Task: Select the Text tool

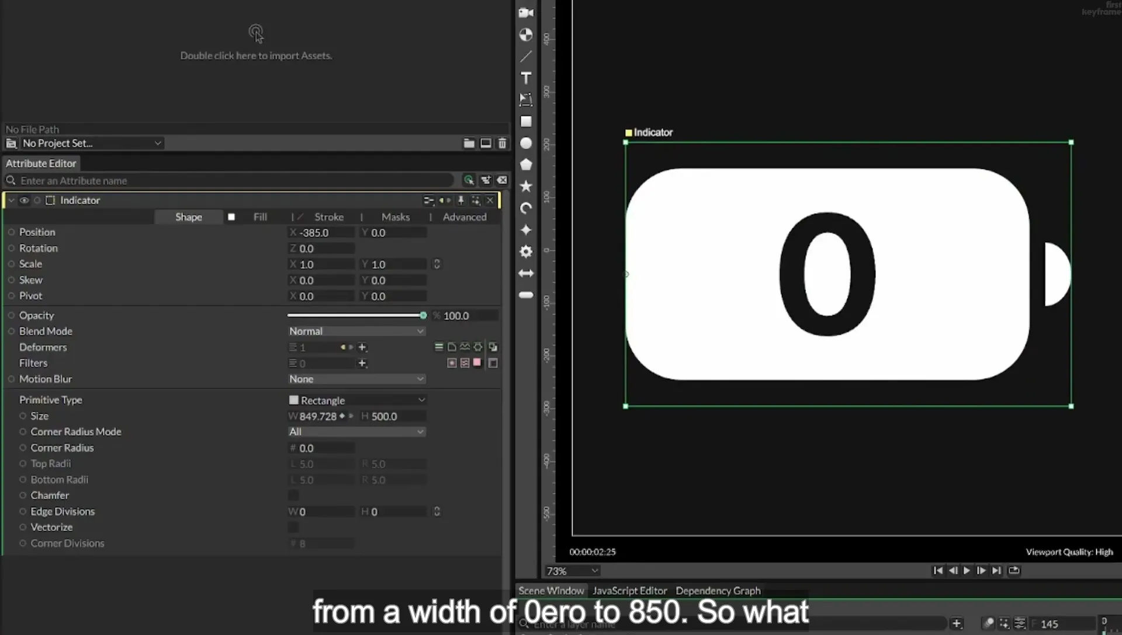Action: coord(526,78)
